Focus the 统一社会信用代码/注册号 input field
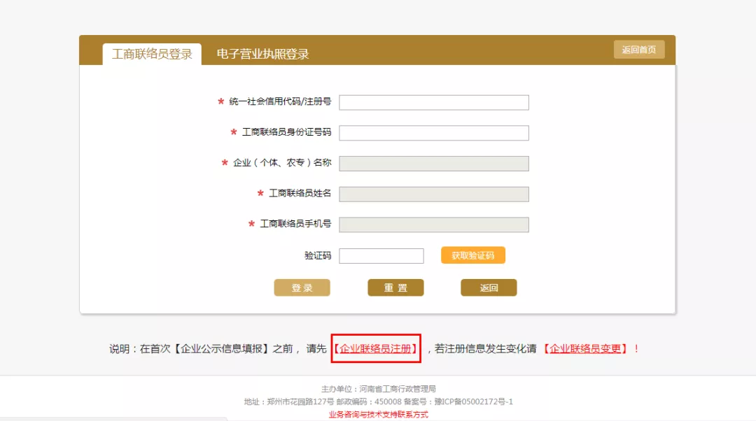756x421 pixels. 433,103
